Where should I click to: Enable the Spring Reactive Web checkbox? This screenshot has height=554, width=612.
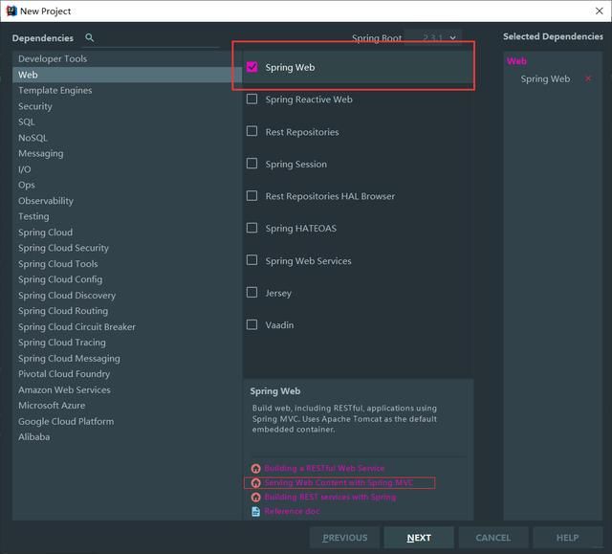(252, 100)
